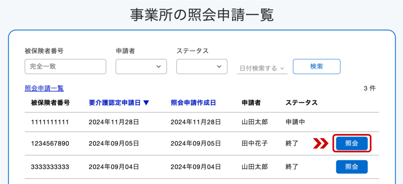Open the 照会申請一覧 link

44,89
